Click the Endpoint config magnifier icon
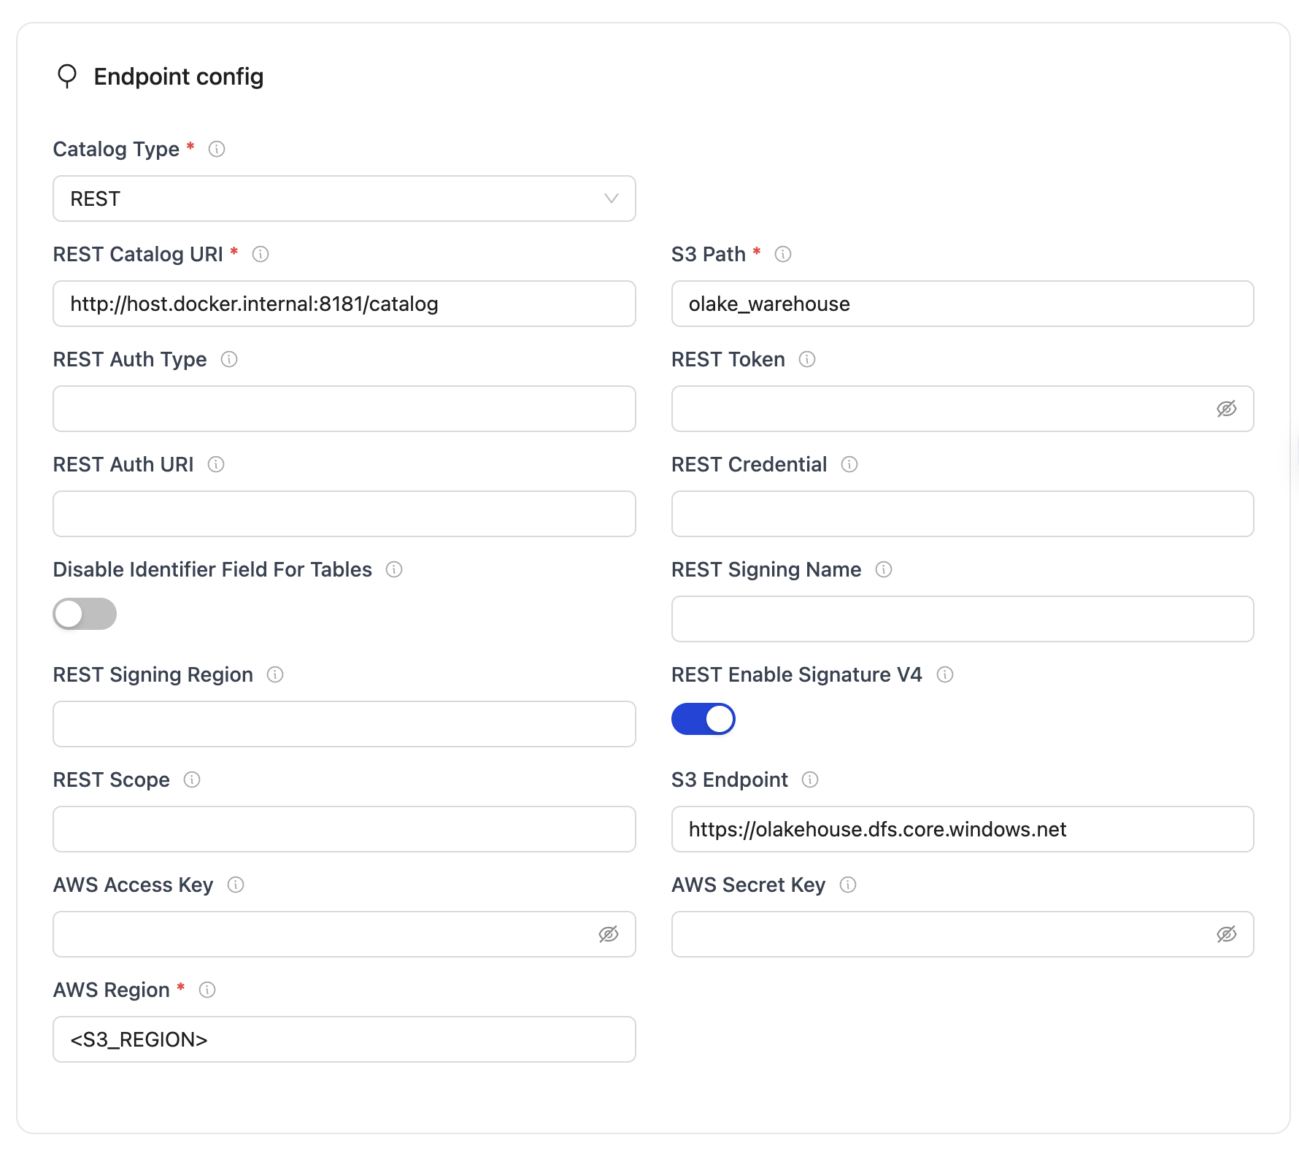The image size is (1299, 1159). (x=66, y=76)
